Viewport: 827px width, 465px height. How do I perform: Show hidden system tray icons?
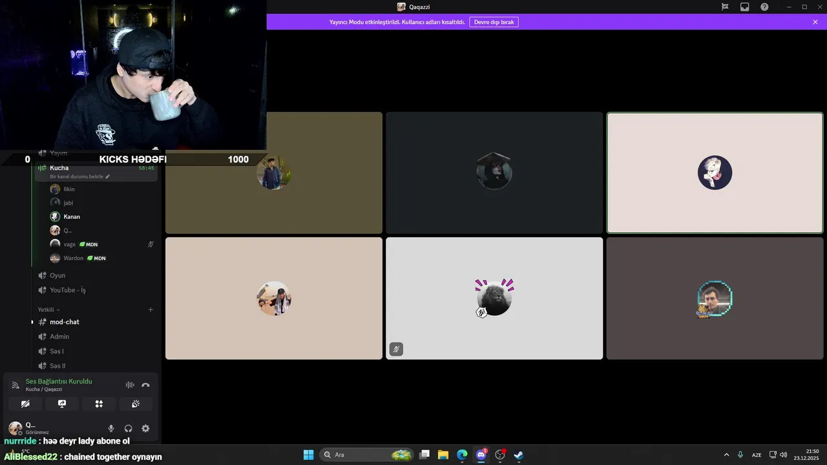(726, 455)
